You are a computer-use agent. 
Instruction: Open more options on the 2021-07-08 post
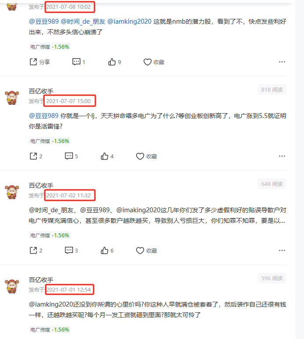pyautogui.click(x=282, y=62)
